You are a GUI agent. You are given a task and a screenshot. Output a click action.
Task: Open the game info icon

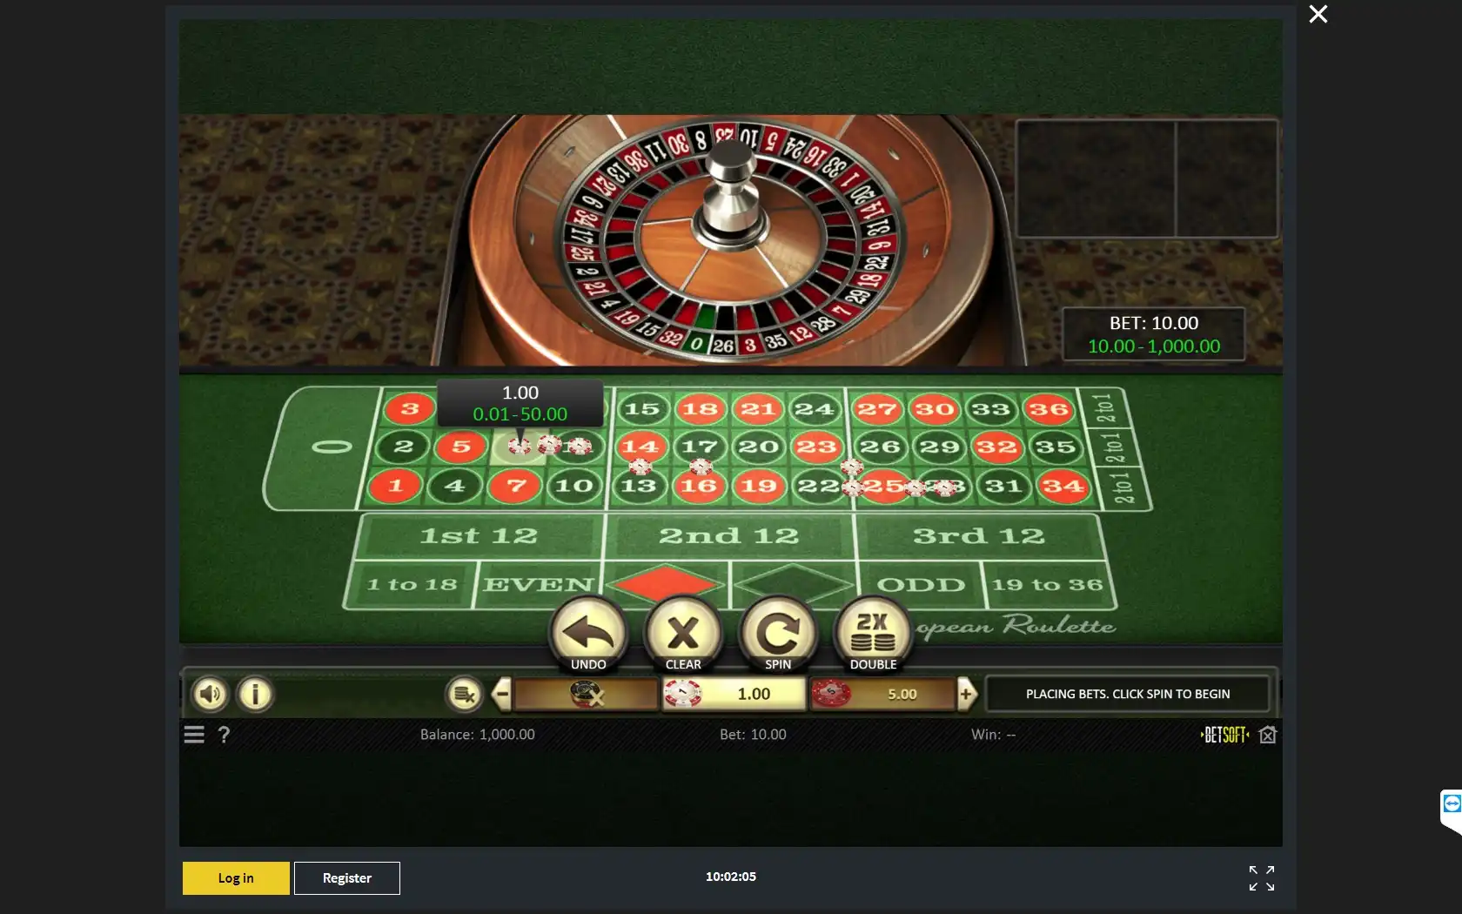click(x=255, y=694)
